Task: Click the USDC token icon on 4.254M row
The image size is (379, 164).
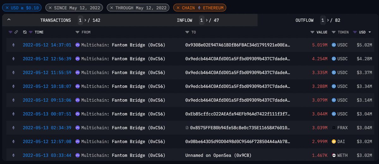Action: tap(334, 59)
